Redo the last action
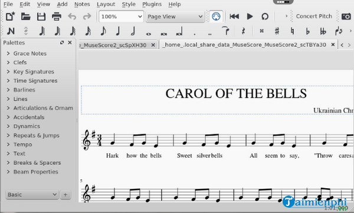Image resolution: width=354 pixels, height=213 pixels. (x=87, y=16)
